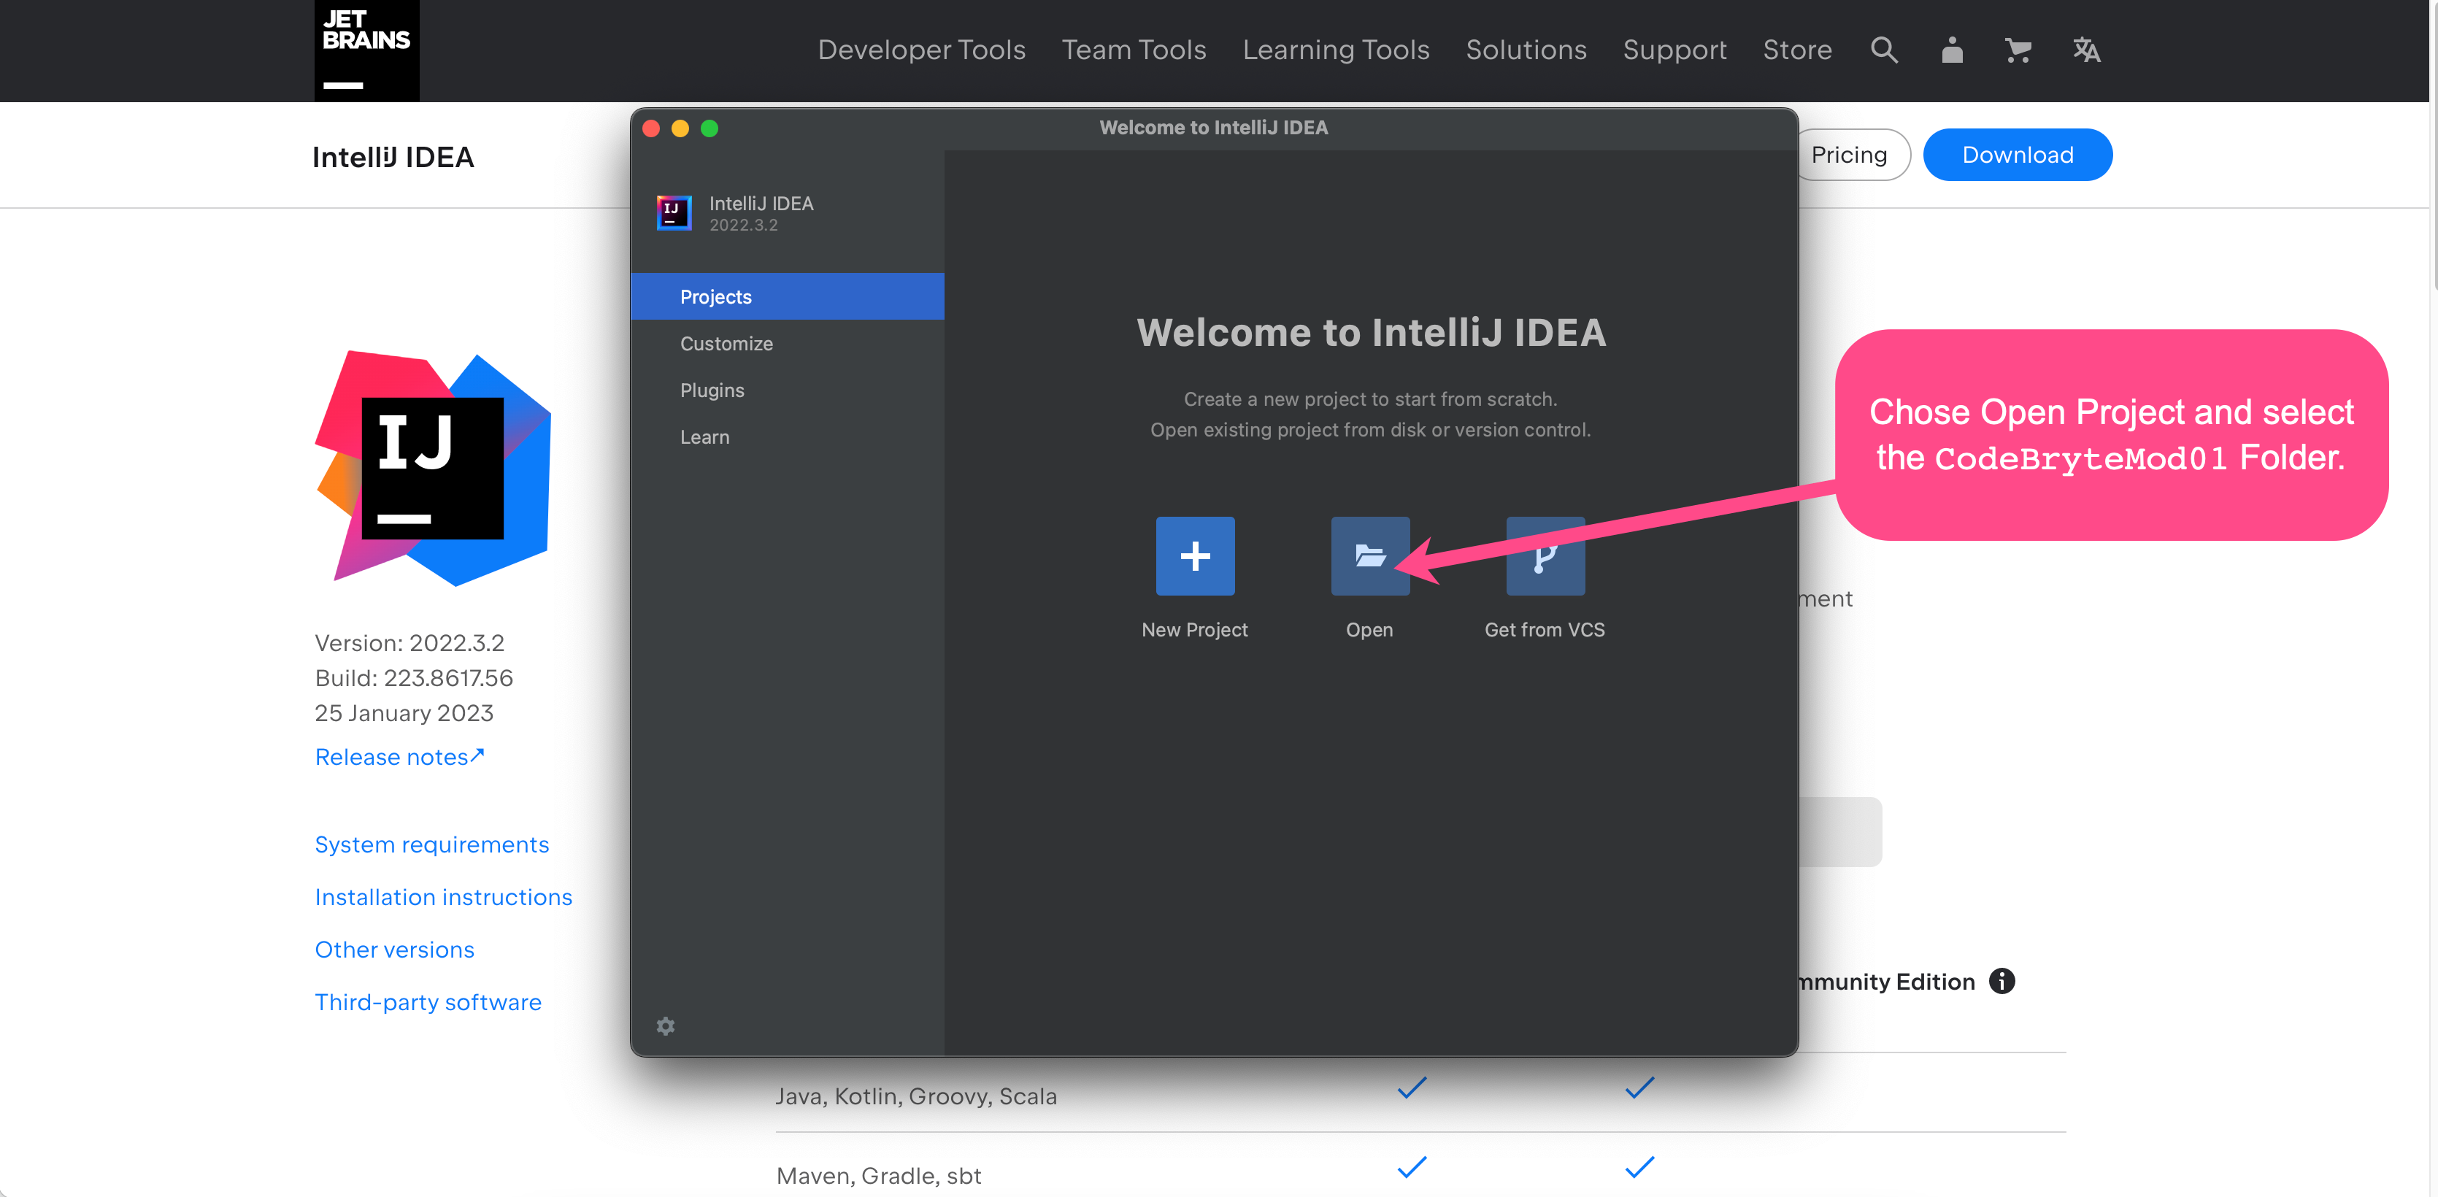Open the settings gear in welcome window
Image resolution: width=2438 pixels, height=1197 pixels.
tap(665, 1025)
